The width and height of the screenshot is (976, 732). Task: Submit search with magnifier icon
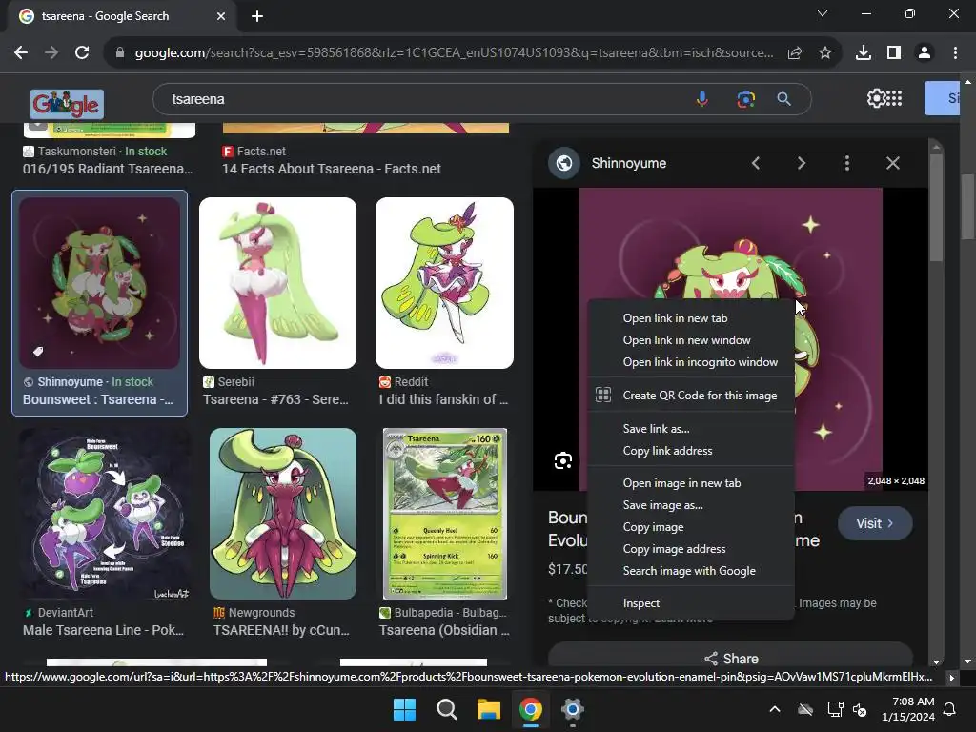tap(784, 99)
